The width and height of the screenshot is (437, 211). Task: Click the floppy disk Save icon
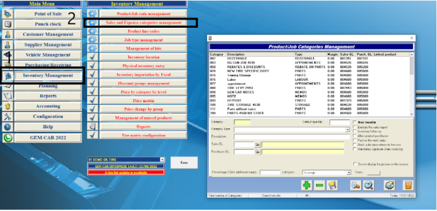point(332,185)
